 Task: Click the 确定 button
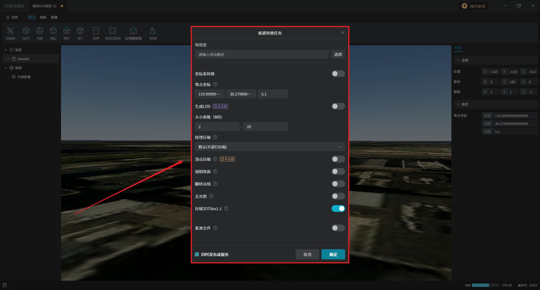point(333,254)
